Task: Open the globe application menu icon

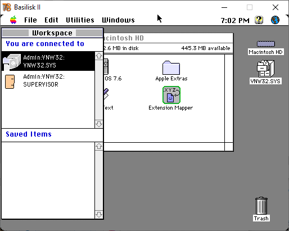Action: coord(275,20)
